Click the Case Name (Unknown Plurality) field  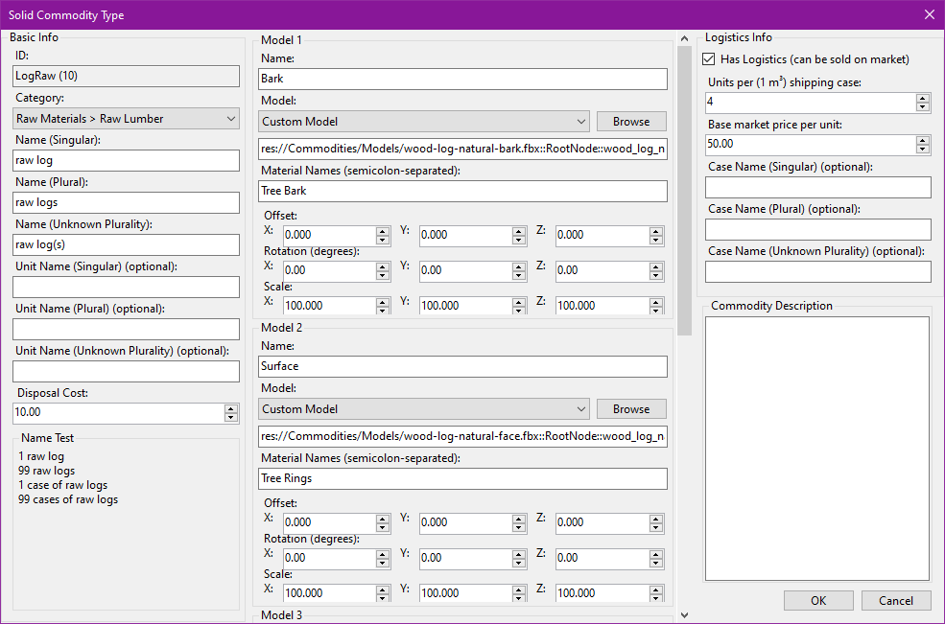pyautogui.click(x=817, y=271)
